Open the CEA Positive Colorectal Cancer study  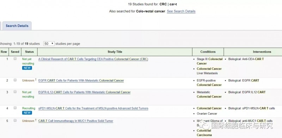93,59
